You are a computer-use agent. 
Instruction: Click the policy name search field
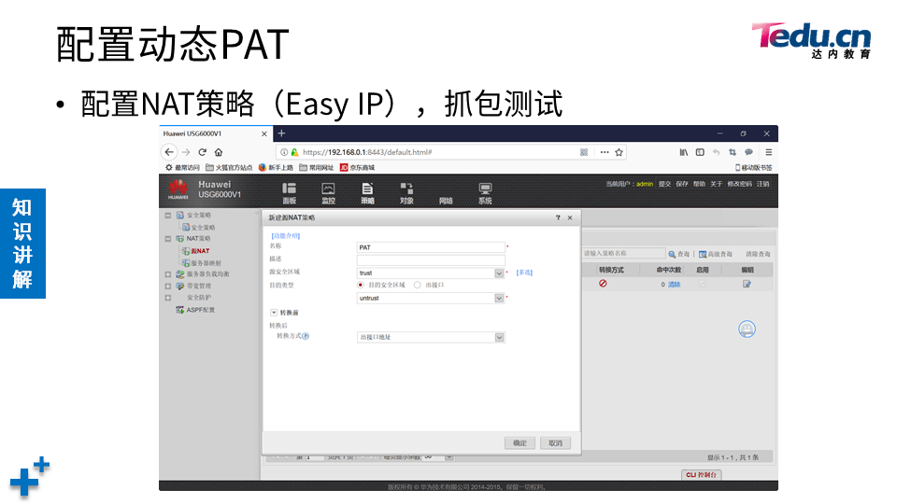[623, 253]
